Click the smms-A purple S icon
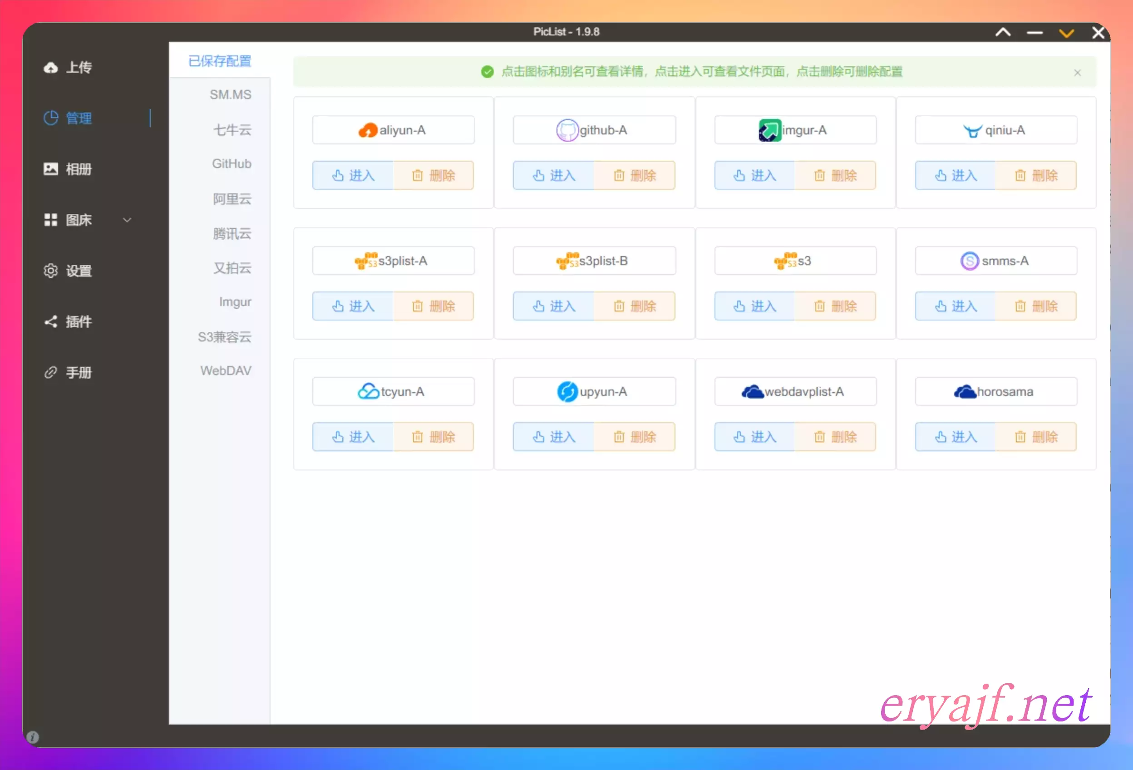1133x770 pixels. (970, 261)
